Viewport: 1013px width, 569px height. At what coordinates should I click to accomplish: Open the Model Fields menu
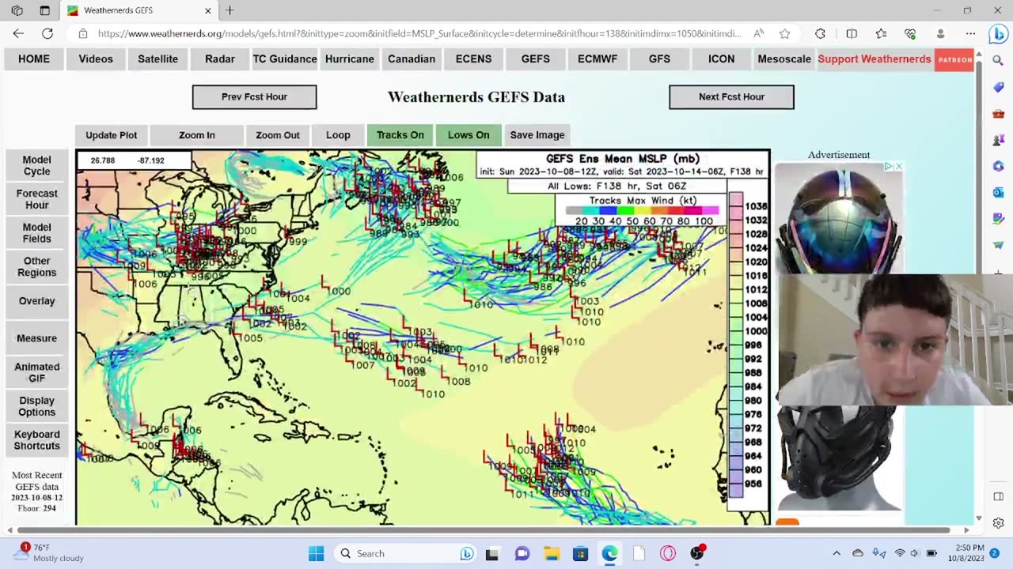[36, 233]
